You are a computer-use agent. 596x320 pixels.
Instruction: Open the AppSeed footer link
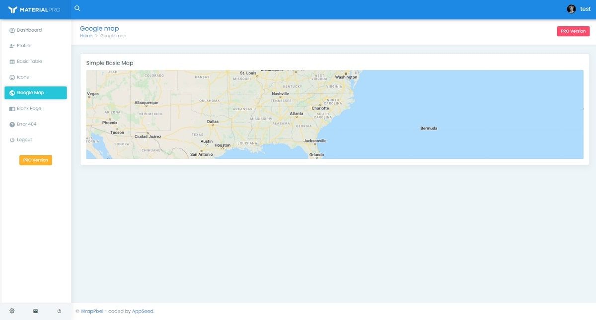point(143,312)
